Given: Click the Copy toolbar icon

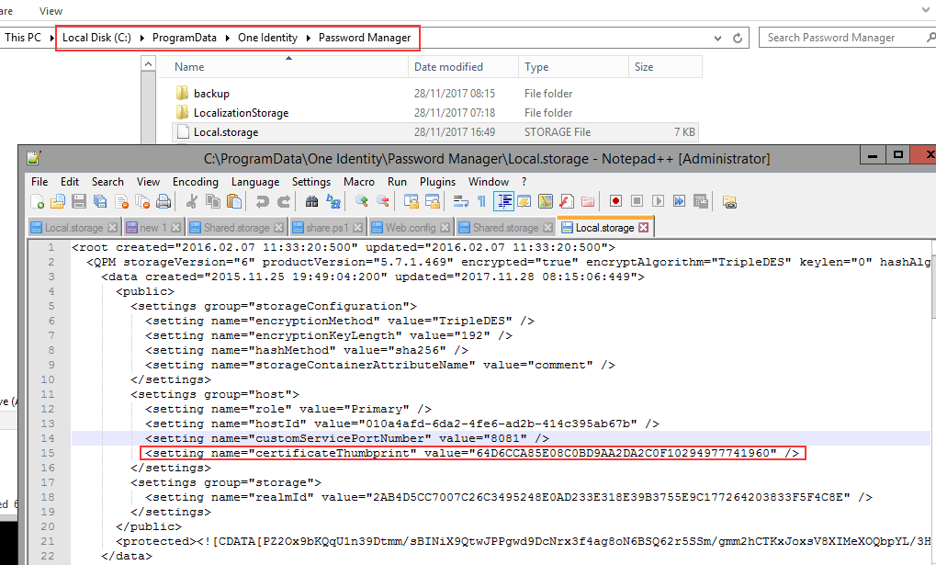Looking at the screenshot, I should [213, 201].
